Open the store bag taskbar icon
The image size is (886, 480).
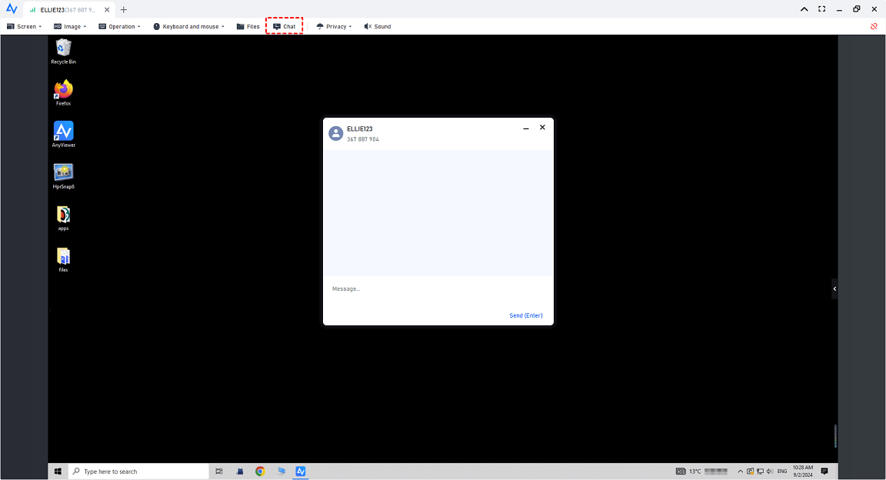240,472
